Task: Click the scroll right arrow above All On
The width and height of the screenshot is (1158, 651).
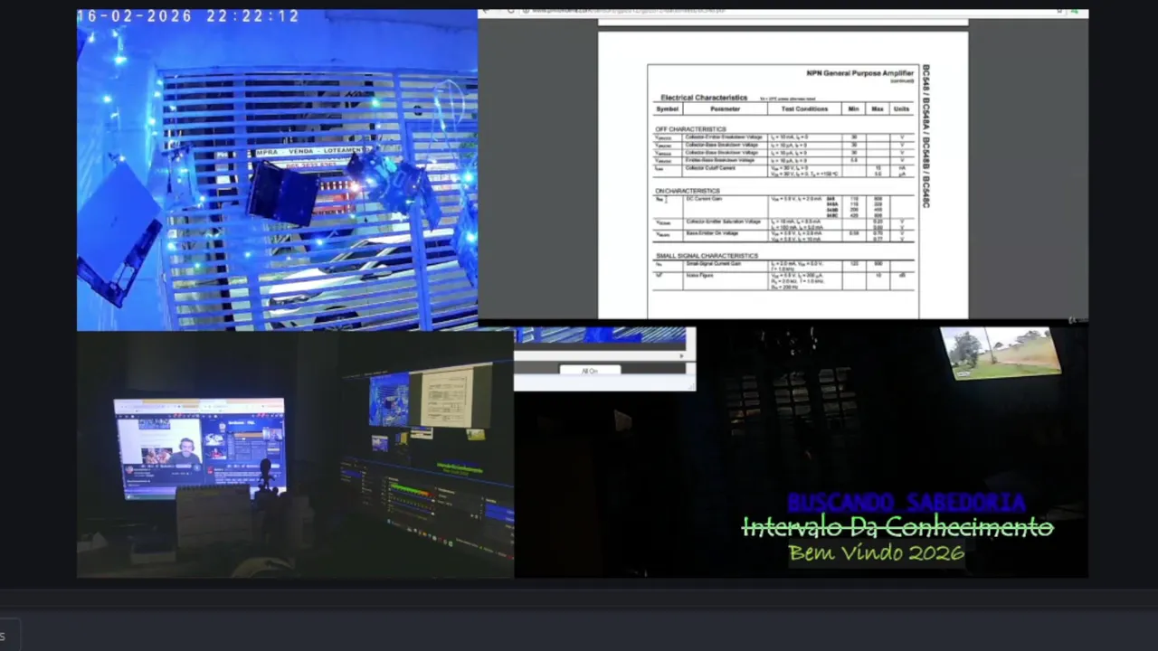Action: (x=682, y=355)
